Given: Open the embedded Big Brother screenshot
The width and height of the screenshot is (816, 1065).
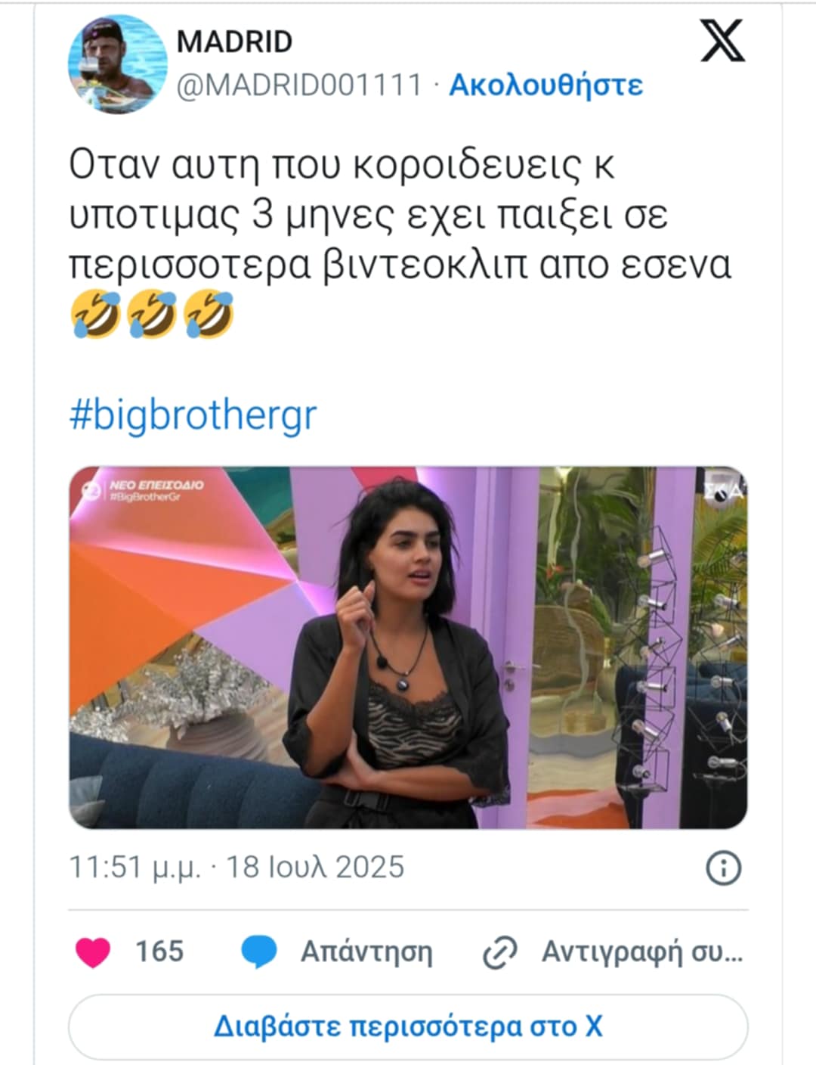Looking at the screenshot, I should pyautogui.click(x=408, y=647).
